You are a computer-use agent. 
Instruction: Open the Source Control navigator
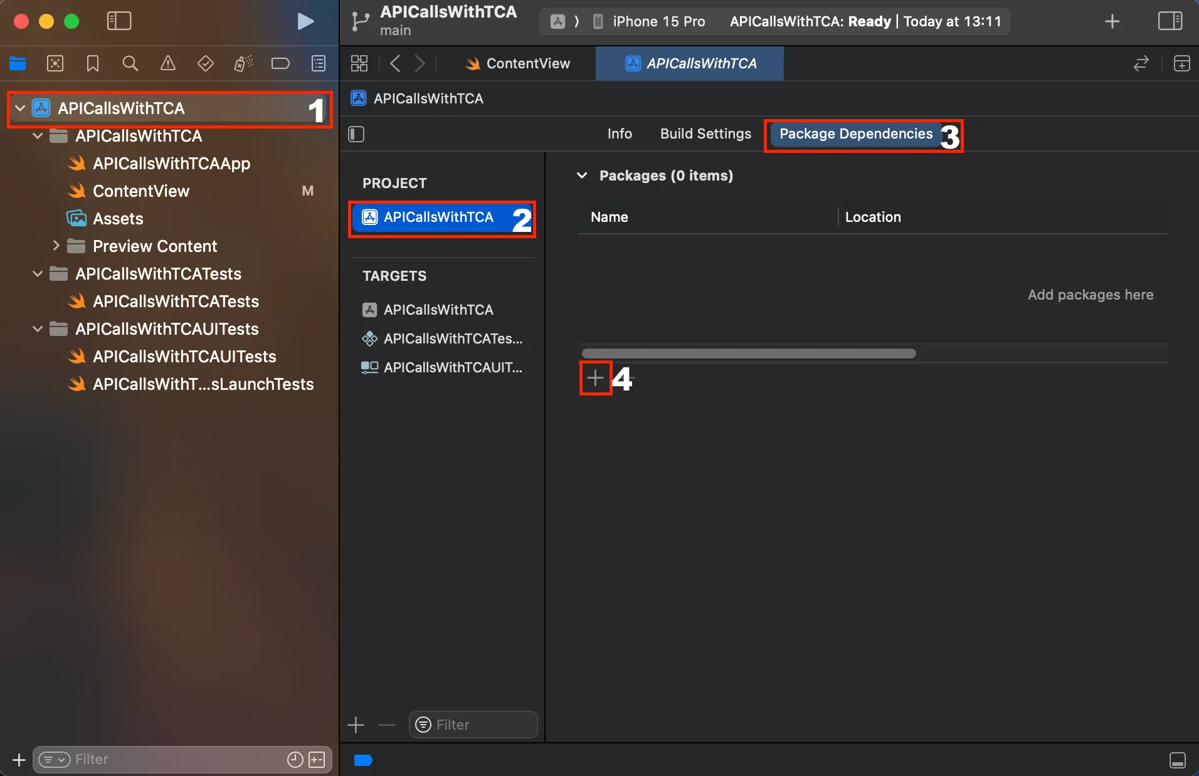[55, 63]
